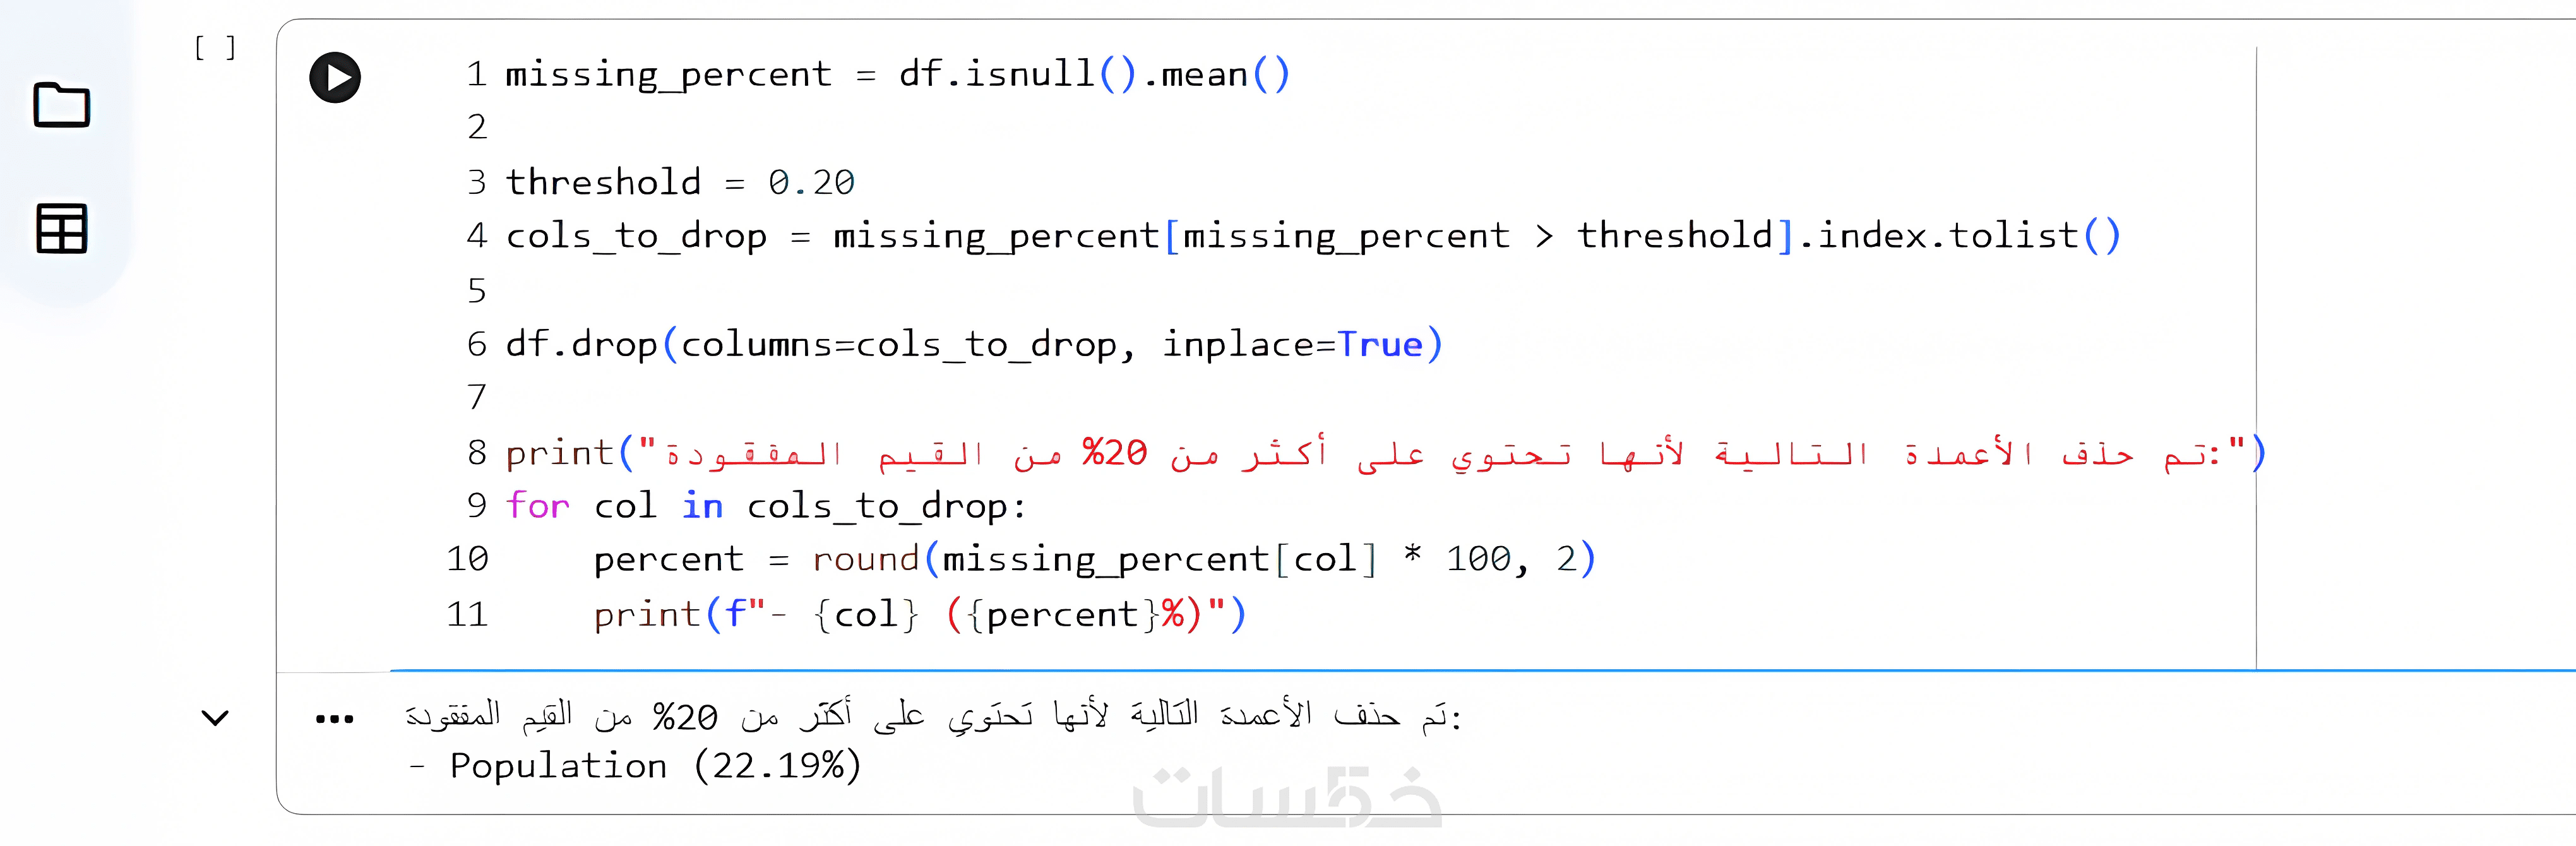
Task: Open output options three-dot menu
Action: [x=334, y=719]
